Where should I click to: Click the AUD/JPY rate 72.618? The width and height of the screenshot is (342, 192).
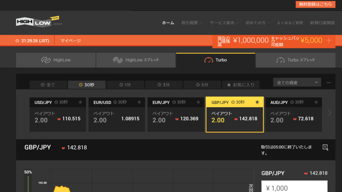click(306, 119)
